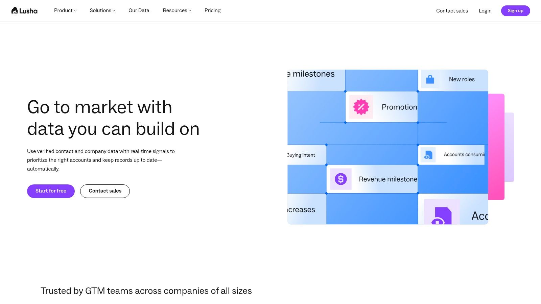Click the Buying intent label
Screen dimensions: 541x304
coord(301,155)
